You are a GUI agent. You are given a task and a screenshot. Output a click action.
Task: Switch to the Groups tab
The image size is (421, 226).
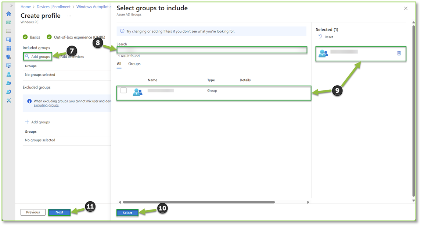(x=134, y=64)
